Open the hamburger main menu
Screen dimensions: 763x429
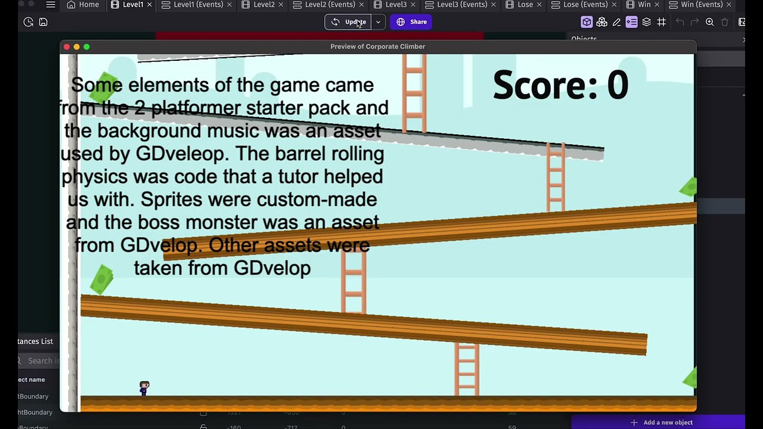click(51, 5)
